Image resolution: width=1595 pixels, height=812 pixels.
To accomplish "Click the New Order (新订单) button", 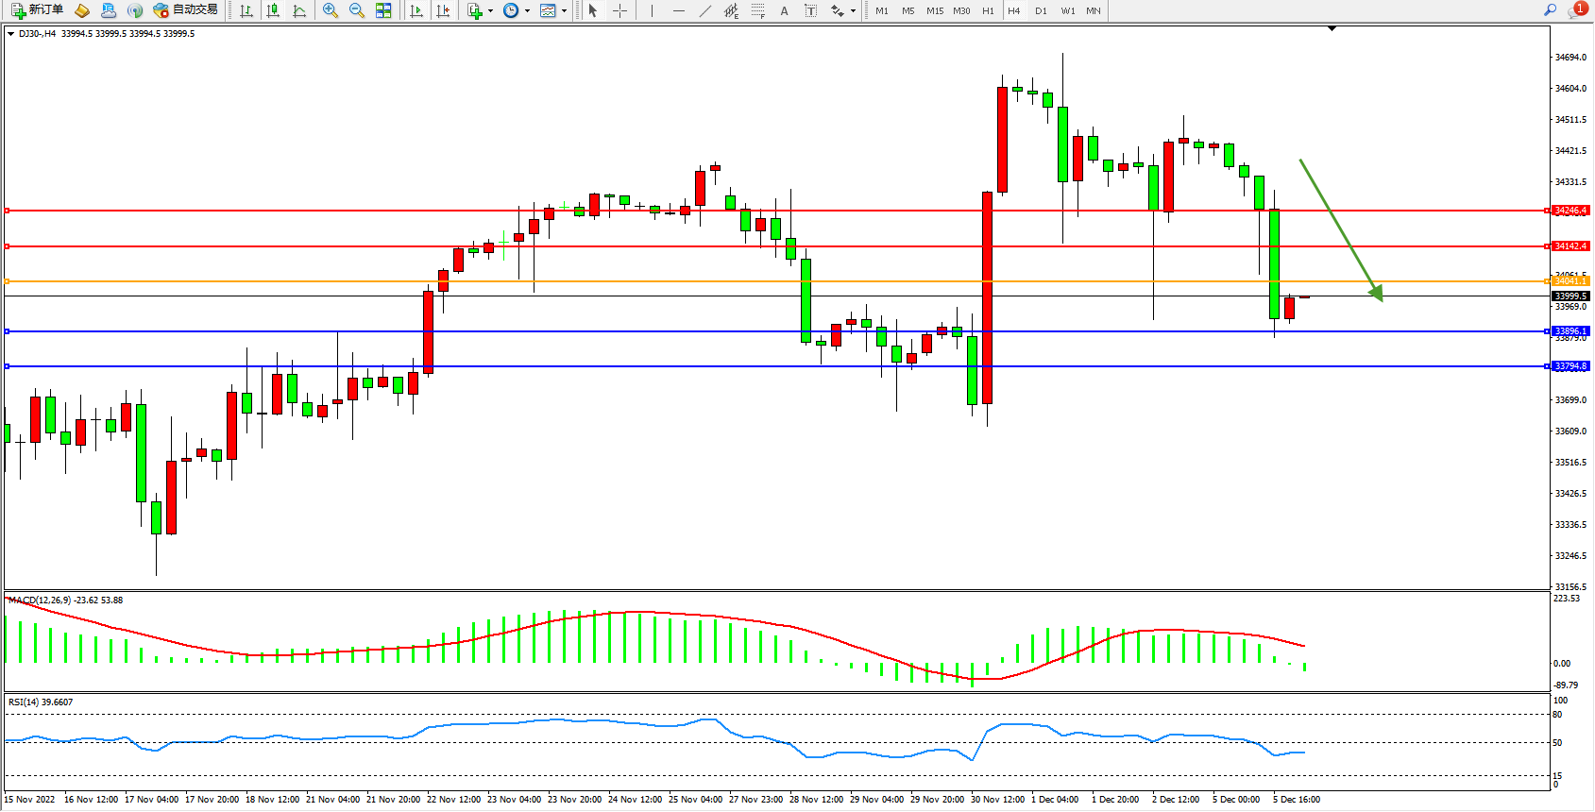I will [38, 10].
